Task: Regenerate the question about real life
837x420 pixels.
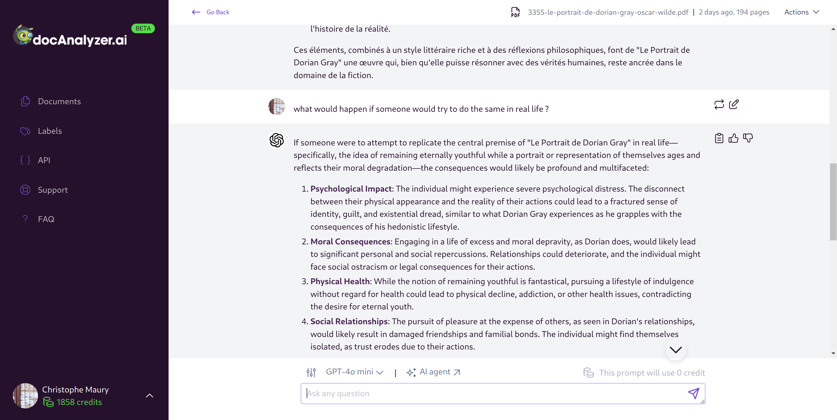Action: click(x=719, y=104)
